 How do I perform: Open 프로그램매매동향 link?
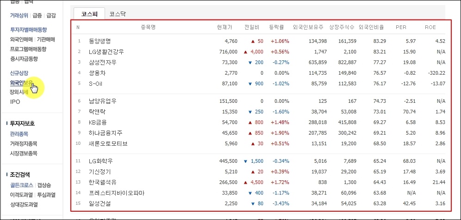[28, 49]
